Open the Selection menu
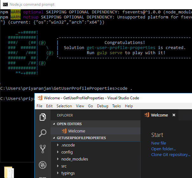The height and width of the screenshot is (178, 192). point(64,106)
